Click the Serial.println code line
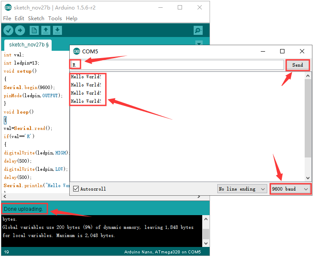315x259 pixels. (x=37, y=185)
